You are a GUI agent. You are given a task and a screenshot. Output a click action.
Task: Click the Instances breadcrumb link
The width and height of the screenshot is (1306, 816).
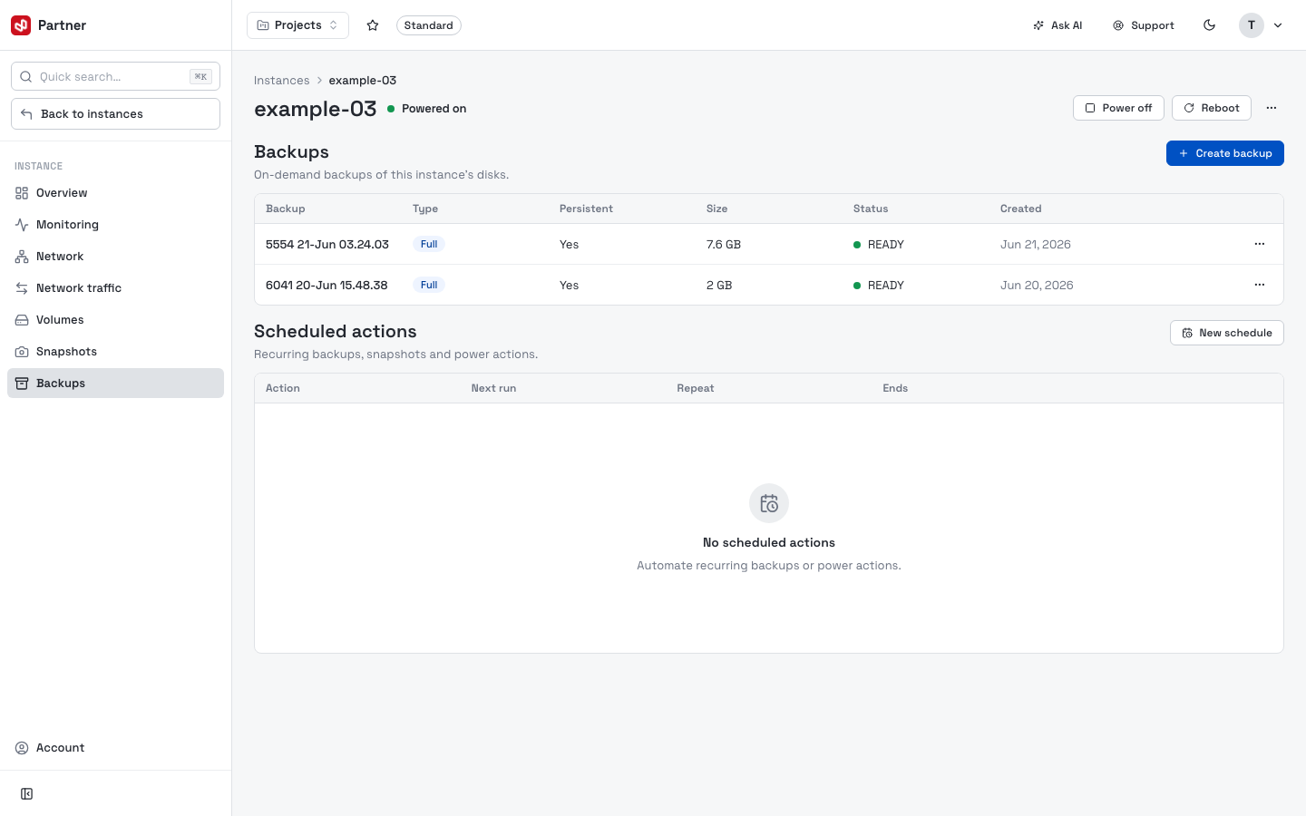tap(281, 80)
